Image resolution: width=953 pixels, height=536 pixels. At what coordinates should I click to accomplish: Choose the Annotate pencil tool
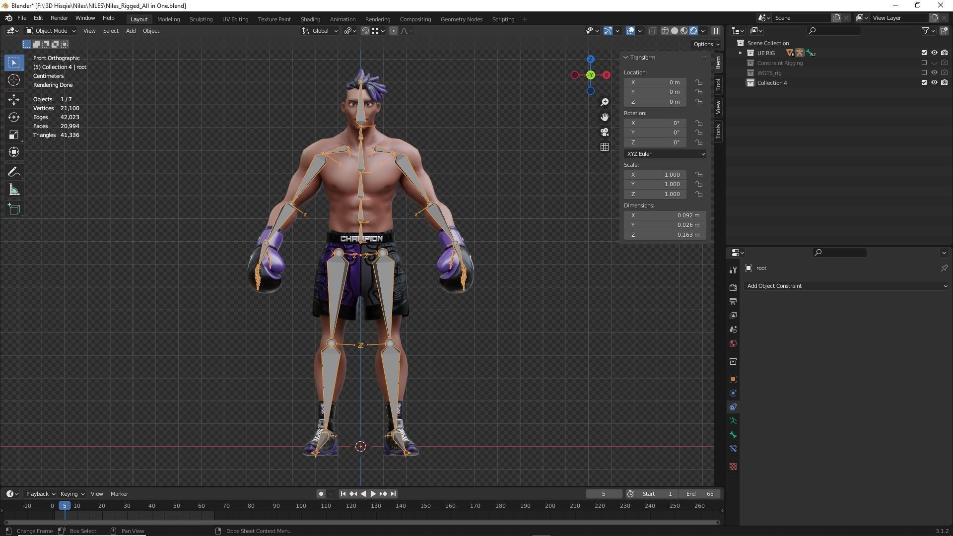click(x=14, y=172)
